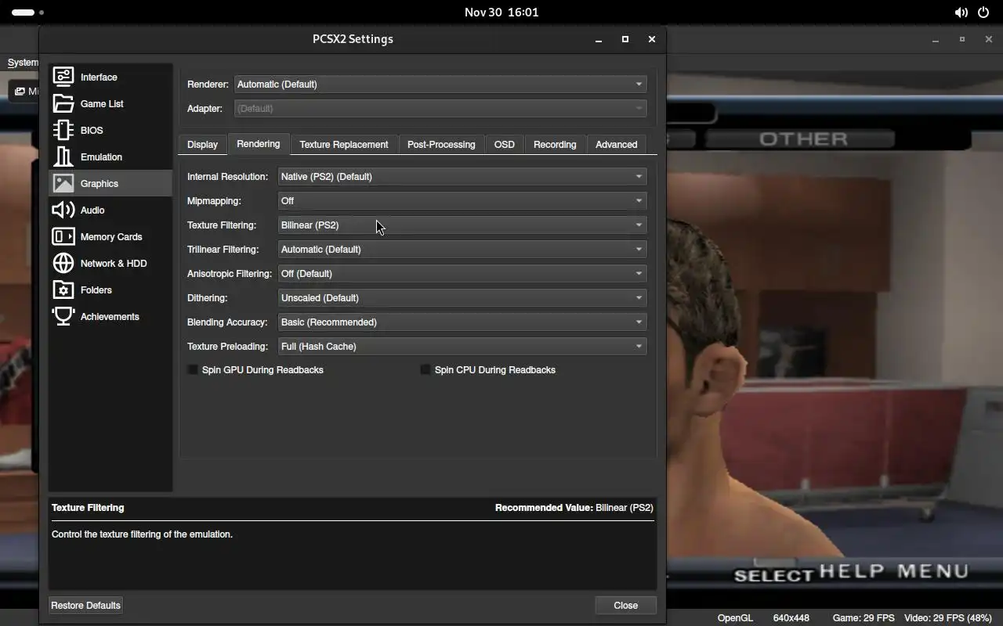Open the Texture Replacement tab
The image size is (1003, 626).
coord(343,144)
